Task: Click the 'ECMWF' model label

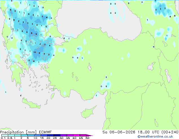Action: 45,132
